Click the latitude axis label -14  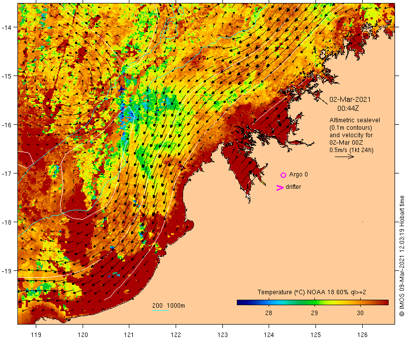(6, 27)
